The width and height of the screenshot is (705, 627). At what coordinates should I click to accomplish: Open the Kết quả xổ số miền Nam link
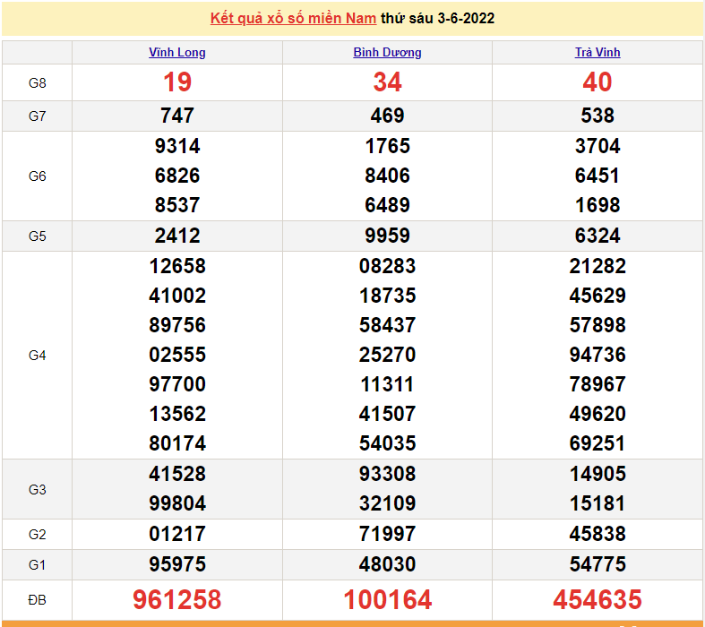tap(293, 19)
